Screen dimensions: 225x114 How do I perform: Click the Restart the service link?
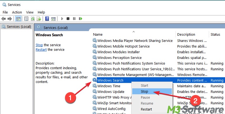(41, 50)
